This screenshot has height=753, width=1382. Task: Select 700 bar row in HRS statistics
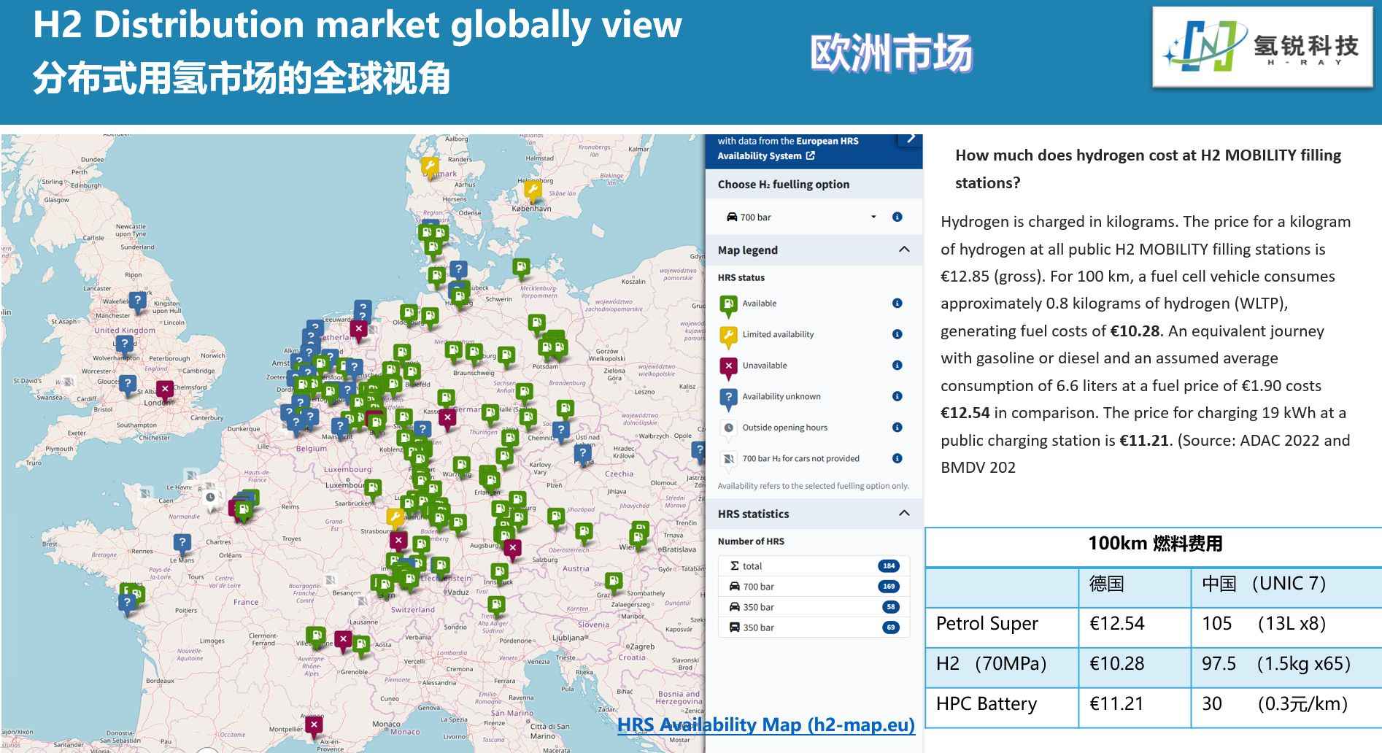[814, 587]
